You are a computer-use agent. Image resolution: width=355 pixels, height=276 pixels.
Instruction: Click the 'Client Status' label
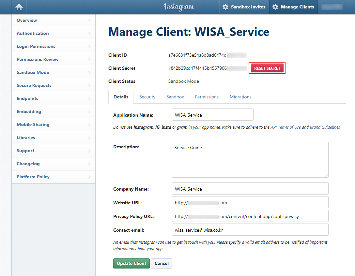122,81
